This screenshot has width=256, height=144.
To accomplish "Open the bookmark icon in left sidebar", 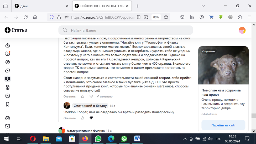I will pyautogui.click(x=8, y=104).
